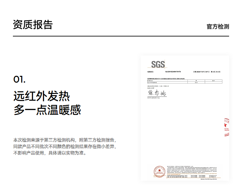Click the disclaimer line starting 同款产品不同批次
This screenshot has width=242, height=192.
coord(64,147)
